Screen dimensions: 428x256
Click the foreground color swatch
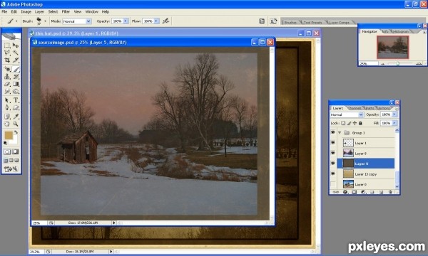pyautogui.click(x=9, y=136)
